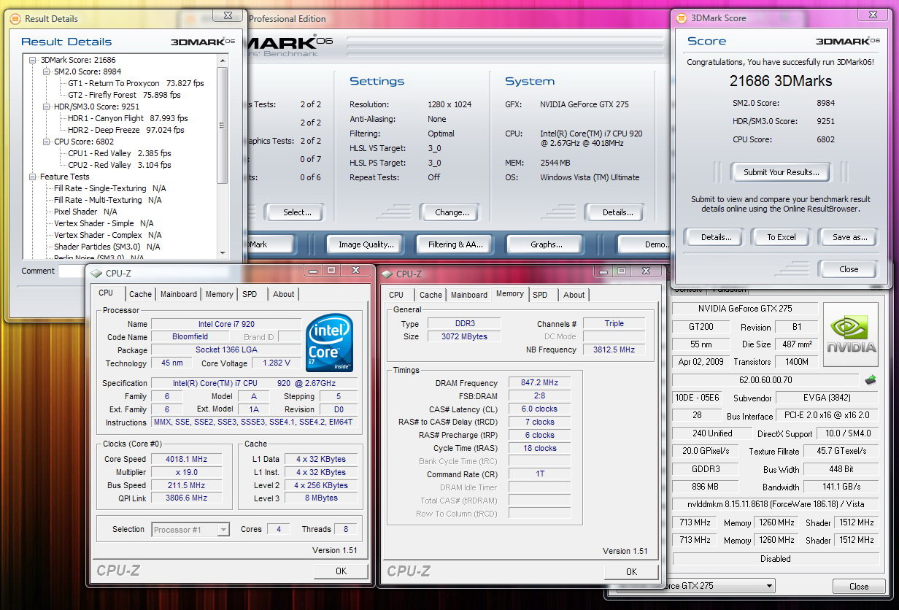Viewport: 899px width, 610px height.
Task: Open Image Quality options
Action: pos(366,244)
